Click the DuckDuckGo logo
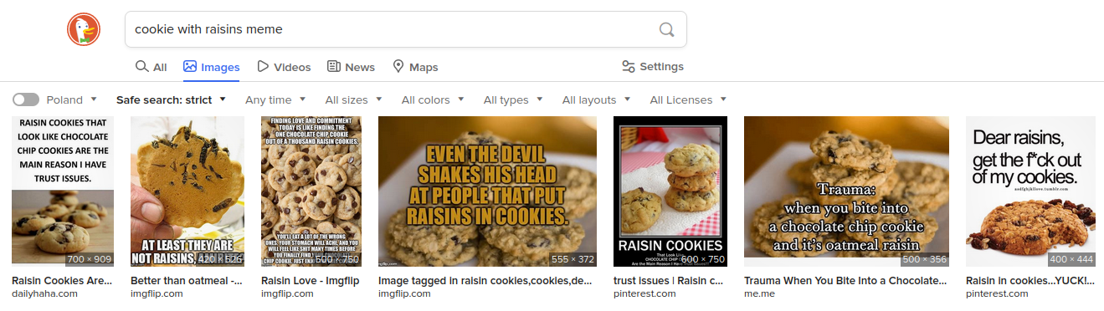 84,30
